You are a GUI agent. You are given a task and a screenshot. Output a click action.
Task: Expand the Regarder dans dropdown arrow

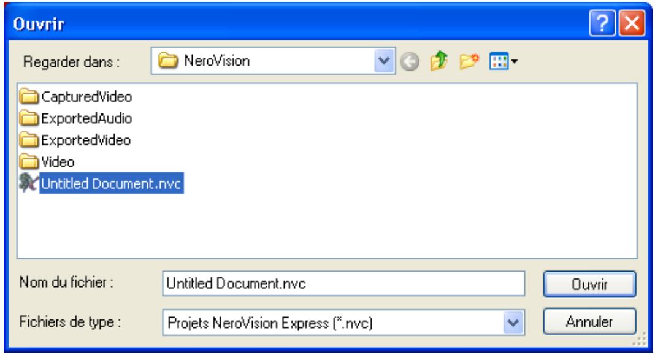coord(384,61)
